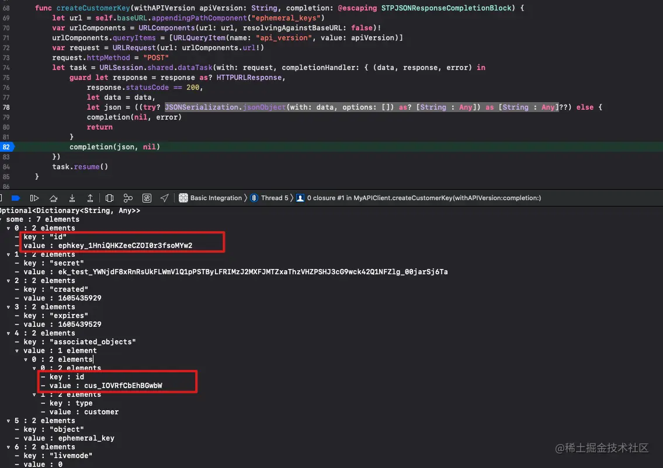Click the Step Into debug icon
Image resolution: width=663 pixels, height=468 pixels.
coord(72,198)
